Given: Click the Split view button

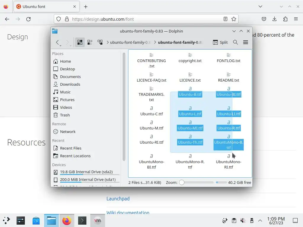Looking at the screenshot, I should point(220,42).
